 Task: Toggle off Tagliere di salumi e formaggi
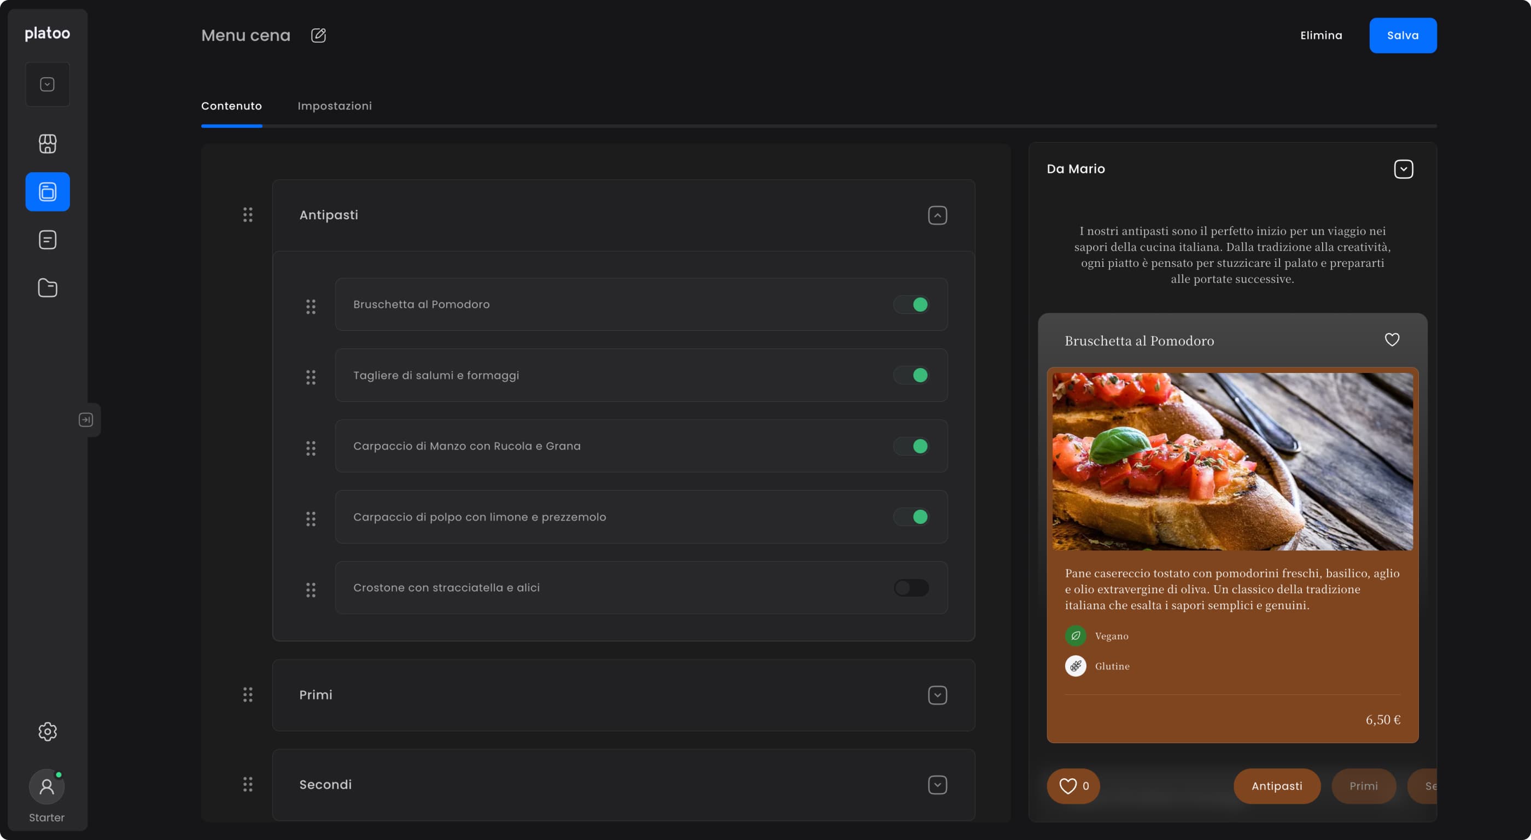coord(911,375)
